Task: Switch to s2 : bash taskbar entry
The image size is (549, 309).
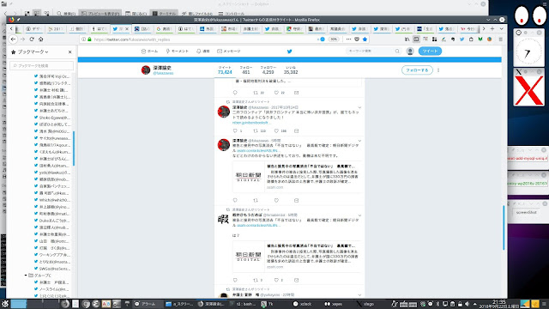Action: point(243,304)
